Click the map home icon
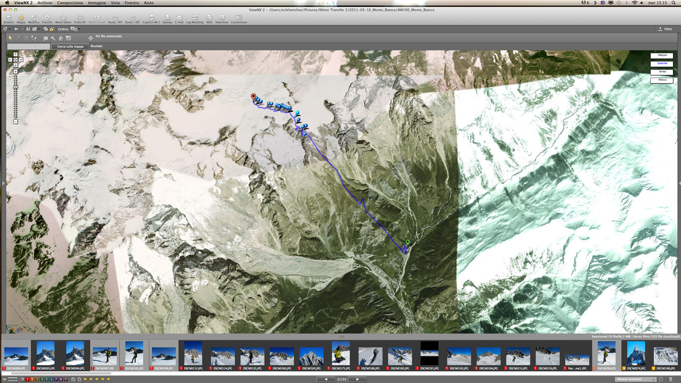The height and width of the screenshot is (383, 681). click(61, 38)
